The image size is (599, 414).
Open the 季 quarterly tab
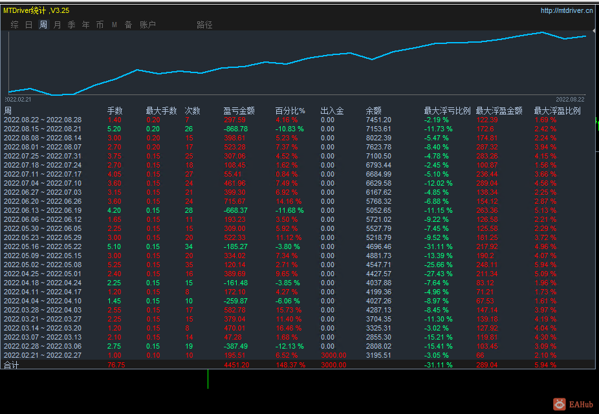71,25
